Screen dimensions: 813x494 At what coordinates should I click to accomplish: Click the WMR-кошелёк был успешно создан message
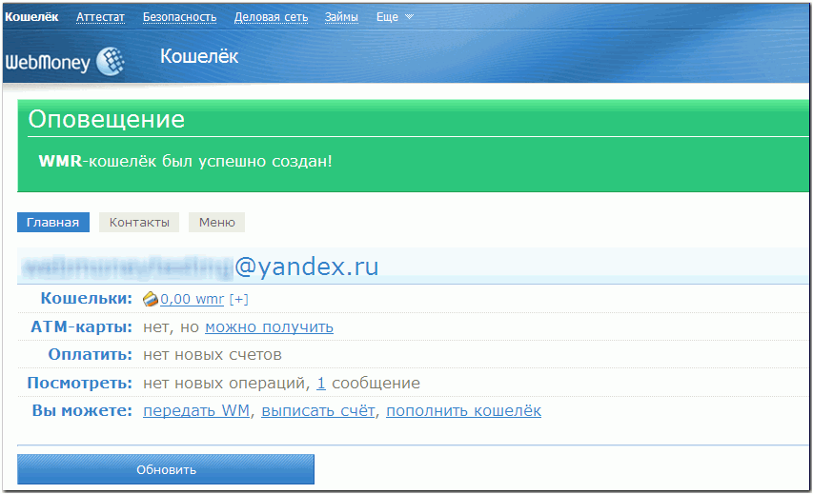(x=185, y=161)
